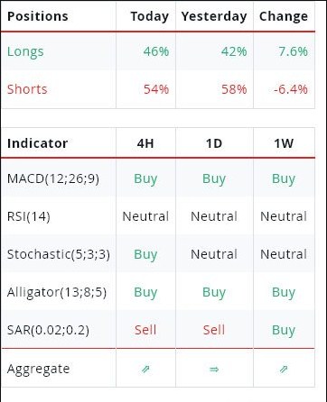Select the Shorts row label
This screenshot has height=402, width=327.
pyautogui.click(x=27, y=89)
